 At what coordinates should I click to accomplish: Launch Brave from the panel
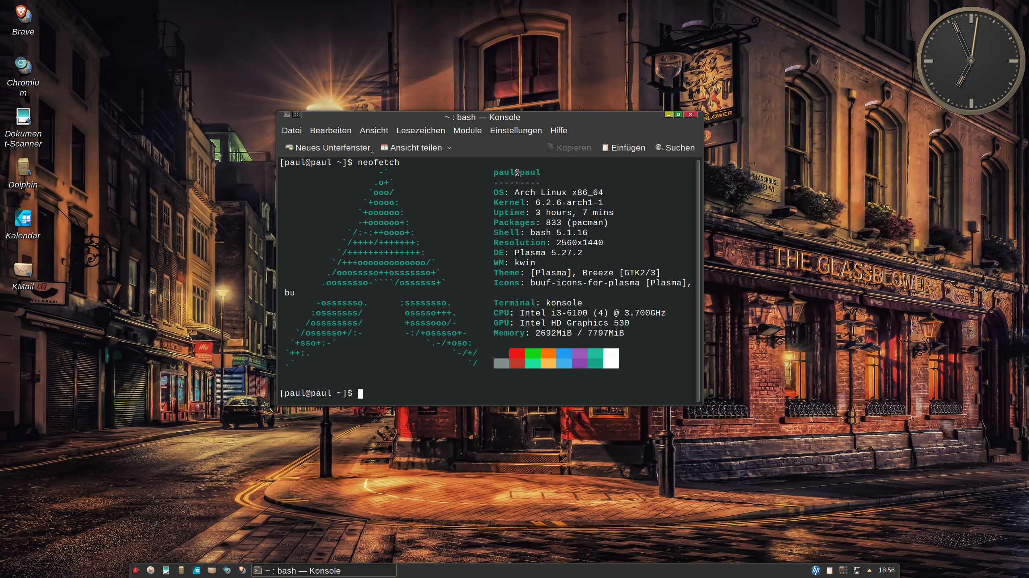(x=242, y=570)
